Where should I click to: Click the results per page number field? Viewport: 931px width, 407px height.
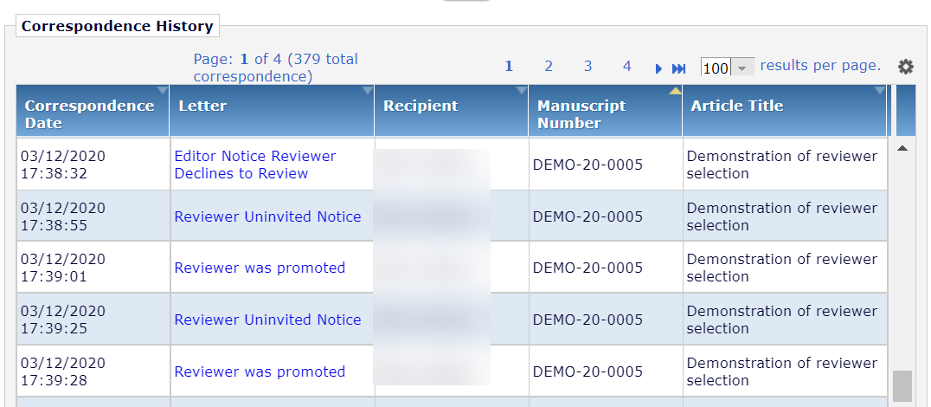[x=716, y=68]
